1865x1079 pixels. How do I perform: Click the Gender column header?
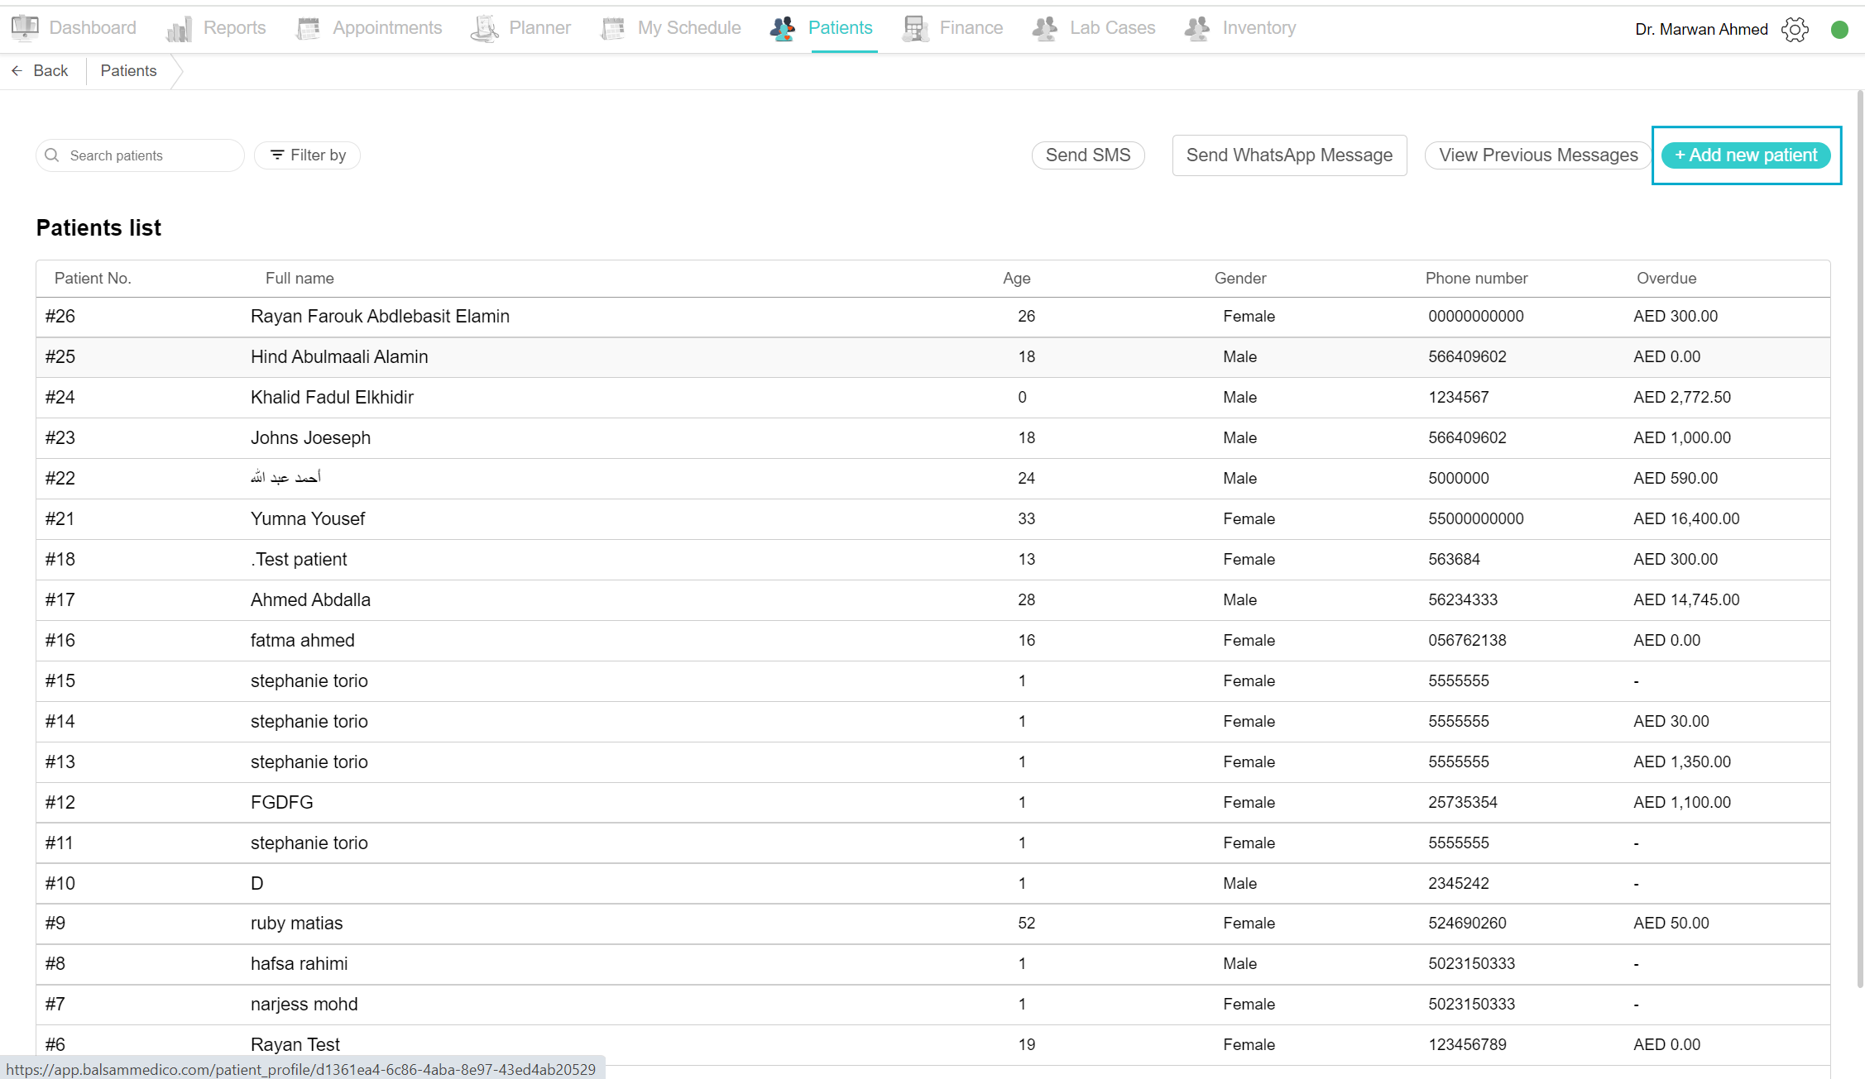pos(1240,279)
